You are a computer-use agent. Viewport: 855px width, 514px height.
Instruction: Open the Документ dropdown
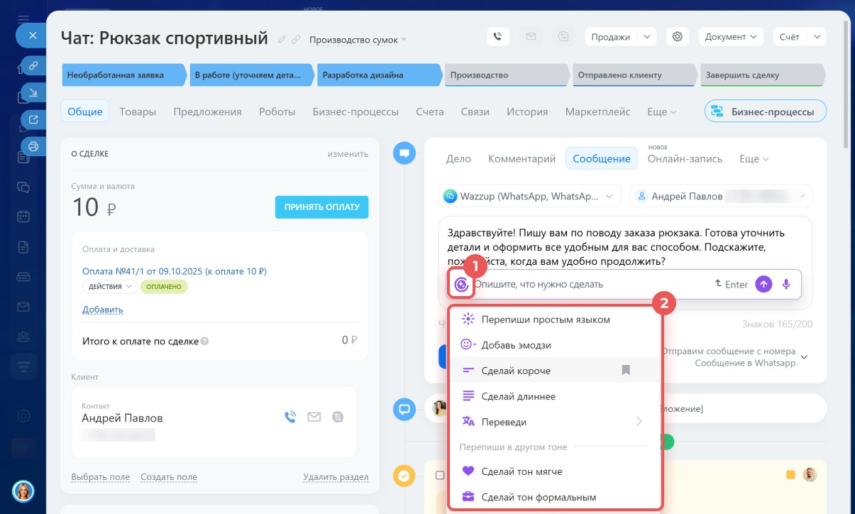tap(731, 37)
